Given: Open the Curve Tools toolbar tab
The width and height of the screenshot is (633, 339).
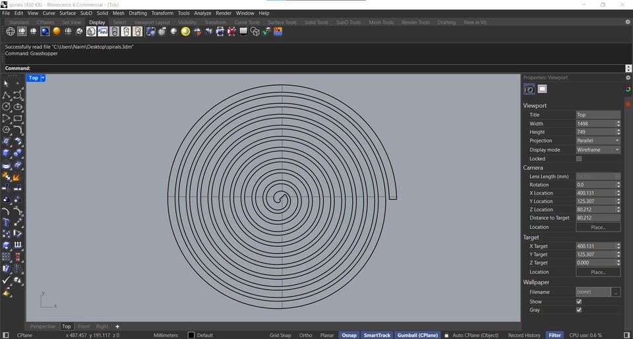Looking at the screenshot, I should click(x=247, y=22).
